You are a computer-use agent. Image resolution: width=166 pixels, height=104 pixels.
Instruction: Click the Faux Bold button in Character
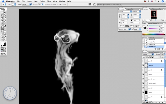click(x=121, y=26)
